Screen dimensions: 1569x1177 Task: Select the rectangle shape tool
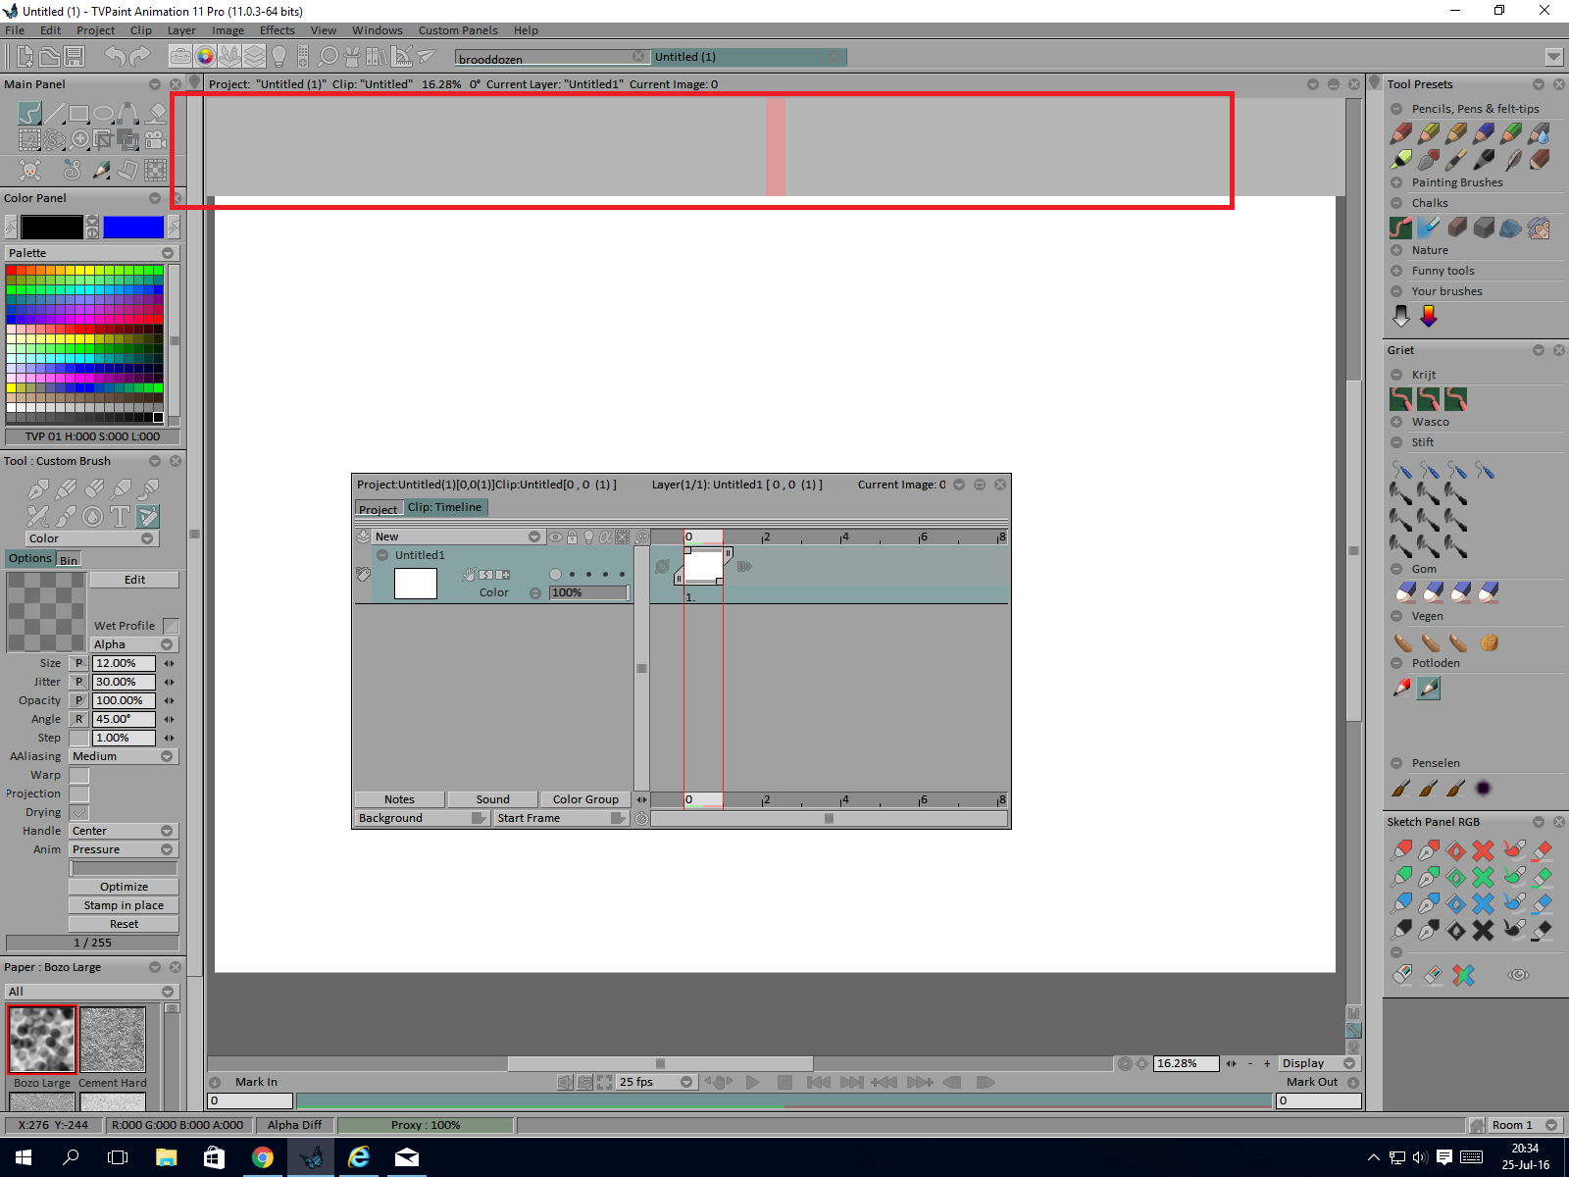click(x=79, y=114)
